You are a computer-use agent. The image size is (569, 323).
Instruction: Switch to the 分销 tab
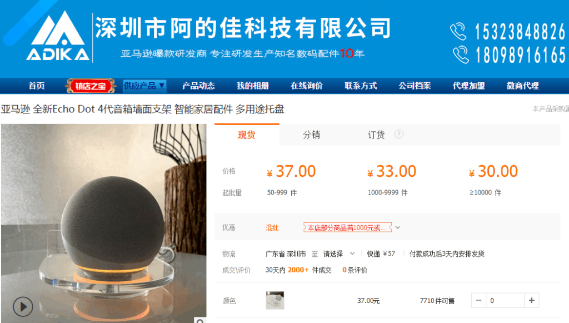click(311, 135)
